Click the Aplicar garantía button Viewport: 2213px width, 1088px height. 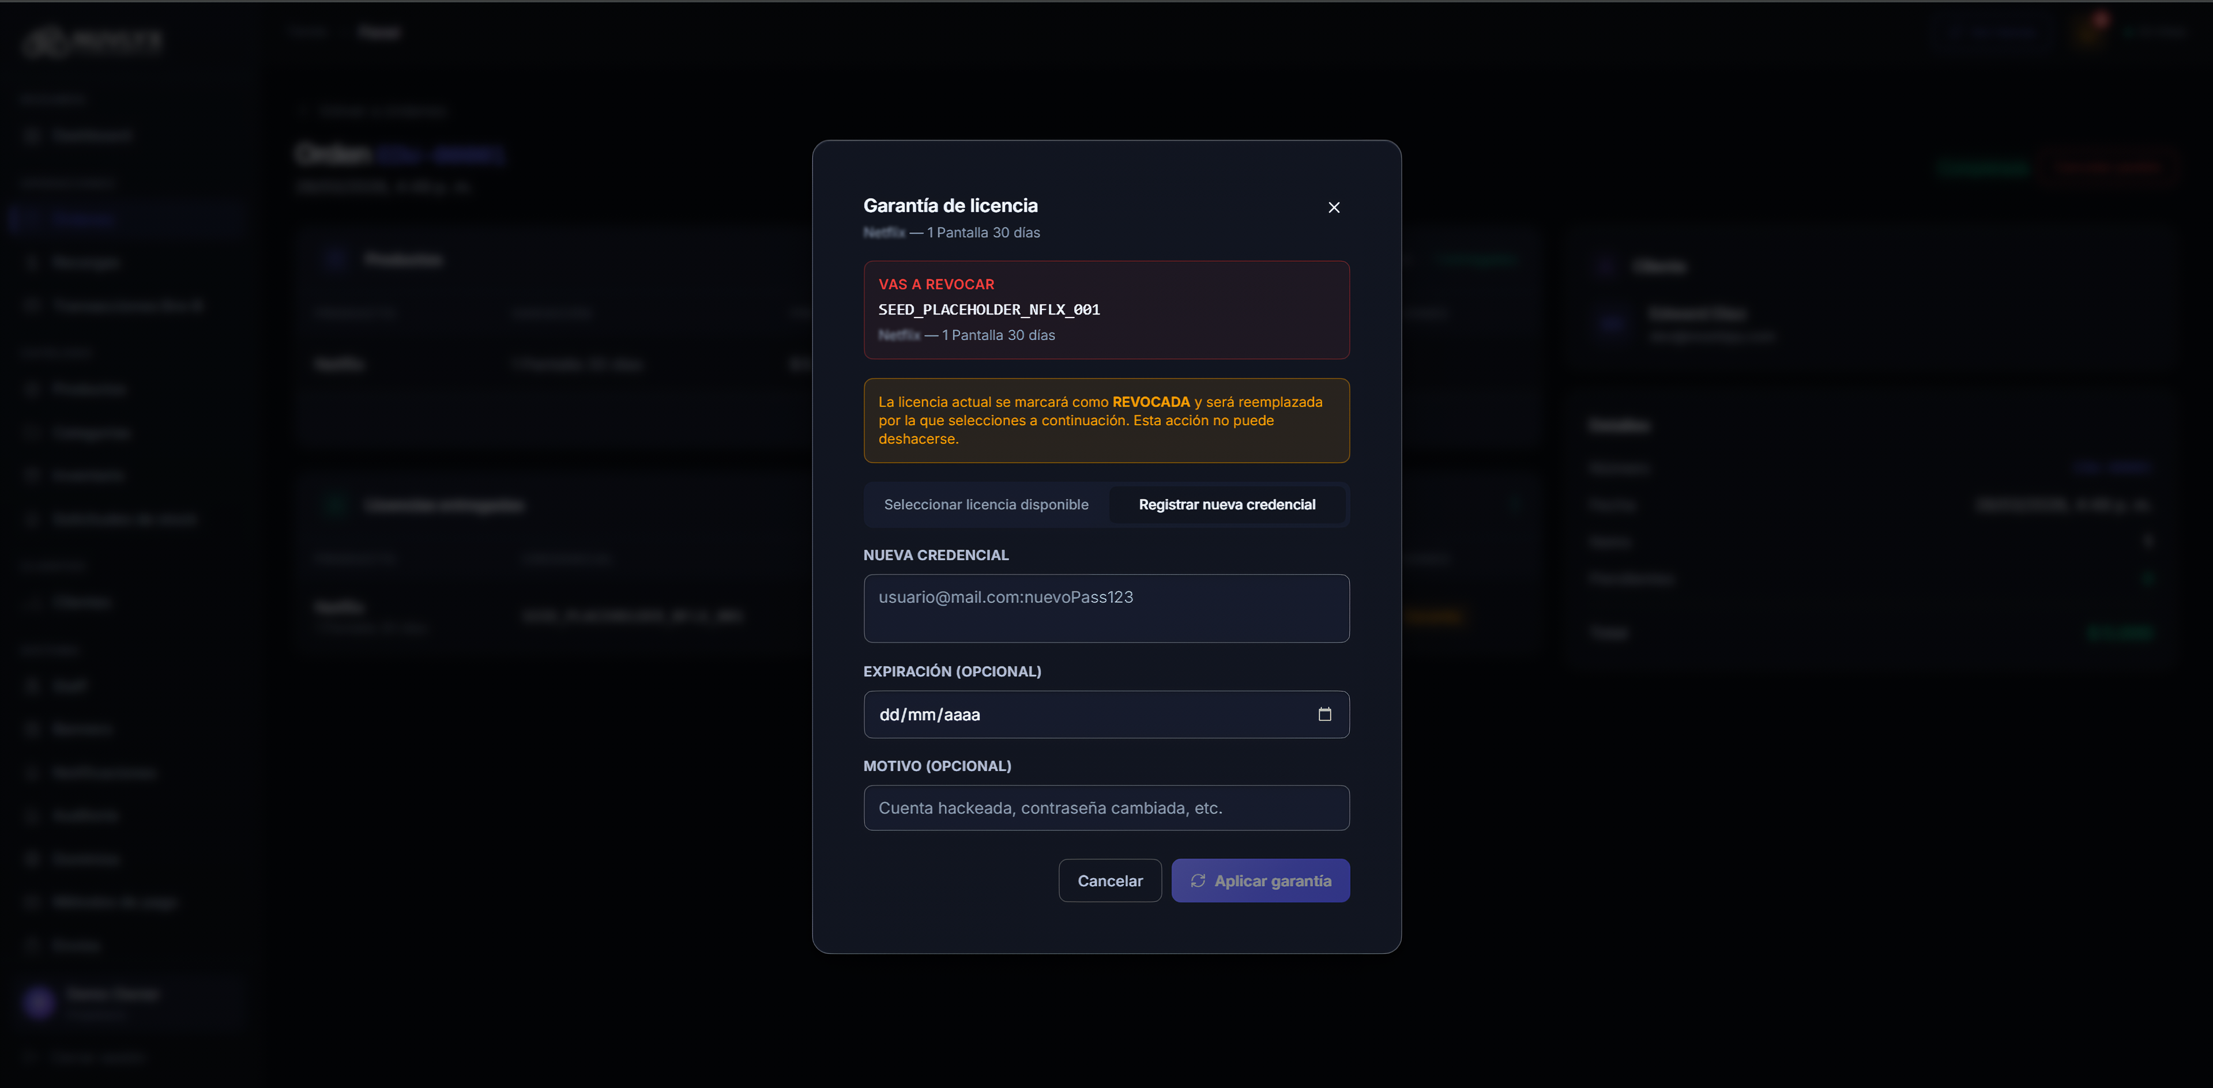(1260, 880)
